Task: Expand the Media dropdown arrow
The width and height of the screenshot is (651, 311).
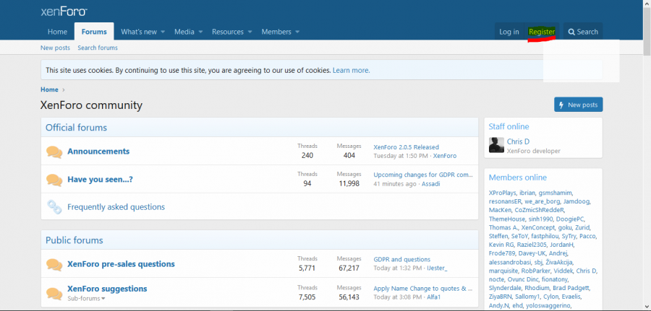Action: [200, 32]
